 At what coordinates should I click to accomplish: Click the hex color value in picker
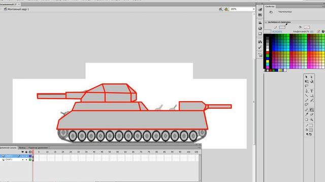[x=277, y=31]
